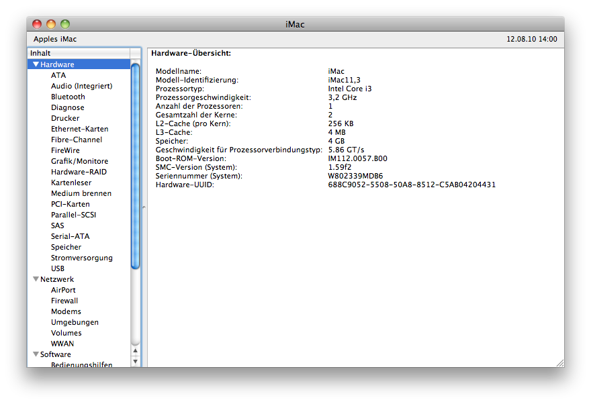Click the Apples iMac label
Screen dimensions: 591x404
55,39
